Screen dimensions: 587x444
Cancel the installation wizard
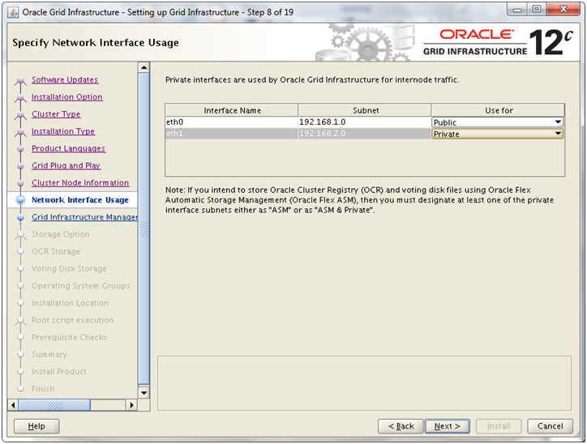550,426
